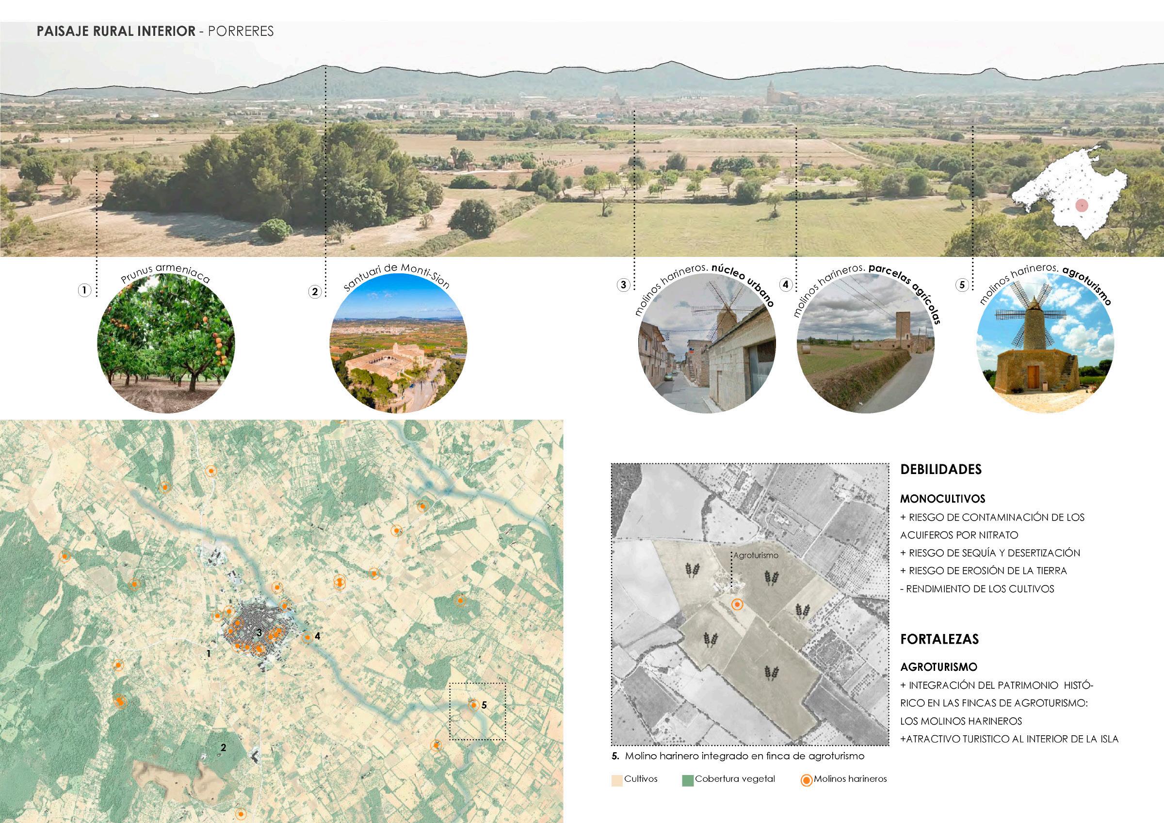Select the circled number 5 marker
Screen dimensions: 1164x823
point(962,285)
